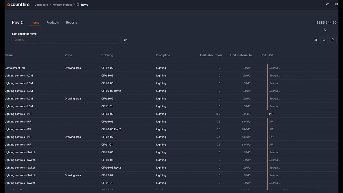The width and height of the screenshot is (343, 193).
Task: Click the Sort and filter items search field
Action: tap(66, 40)
